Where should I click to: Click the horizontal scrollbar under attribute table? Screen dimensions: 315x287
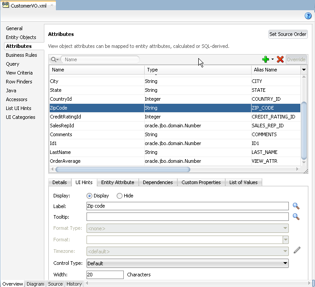point(123,169)
